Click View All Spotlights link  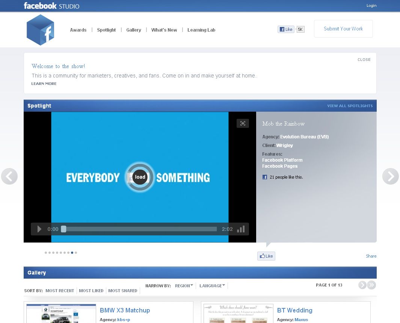click(350, 106)
